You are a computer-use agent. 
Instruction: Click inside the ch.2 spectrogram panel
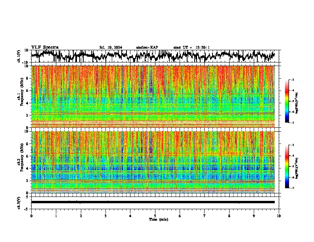pos(153,162)
